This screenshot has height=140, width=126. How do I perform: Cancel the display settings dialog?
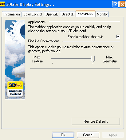[88, 135]
